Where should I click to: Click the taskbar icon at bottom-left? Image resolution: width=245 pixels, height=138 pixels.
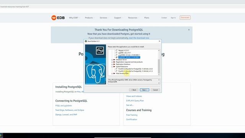tap(1, 136)
